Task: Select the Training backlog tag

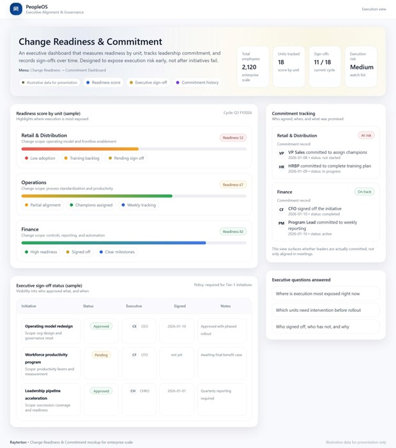Action: pyautogui.click(x=82, y=158)
